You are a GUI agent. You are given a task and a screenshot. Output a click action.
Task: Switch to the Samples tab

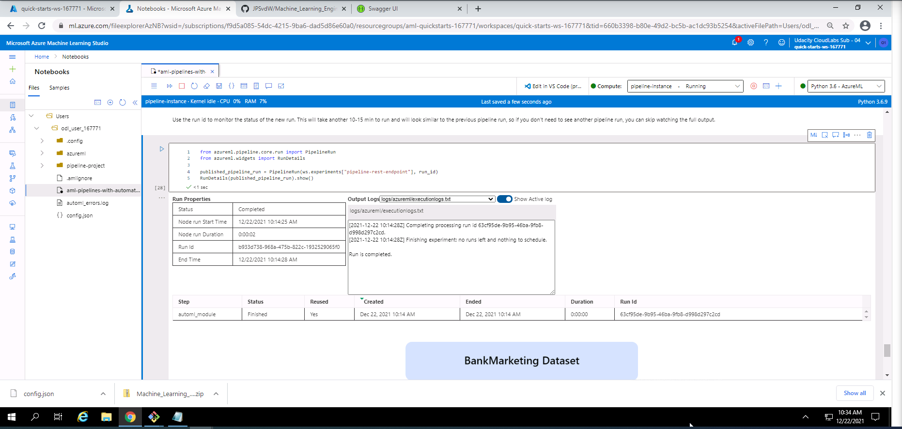59,88
